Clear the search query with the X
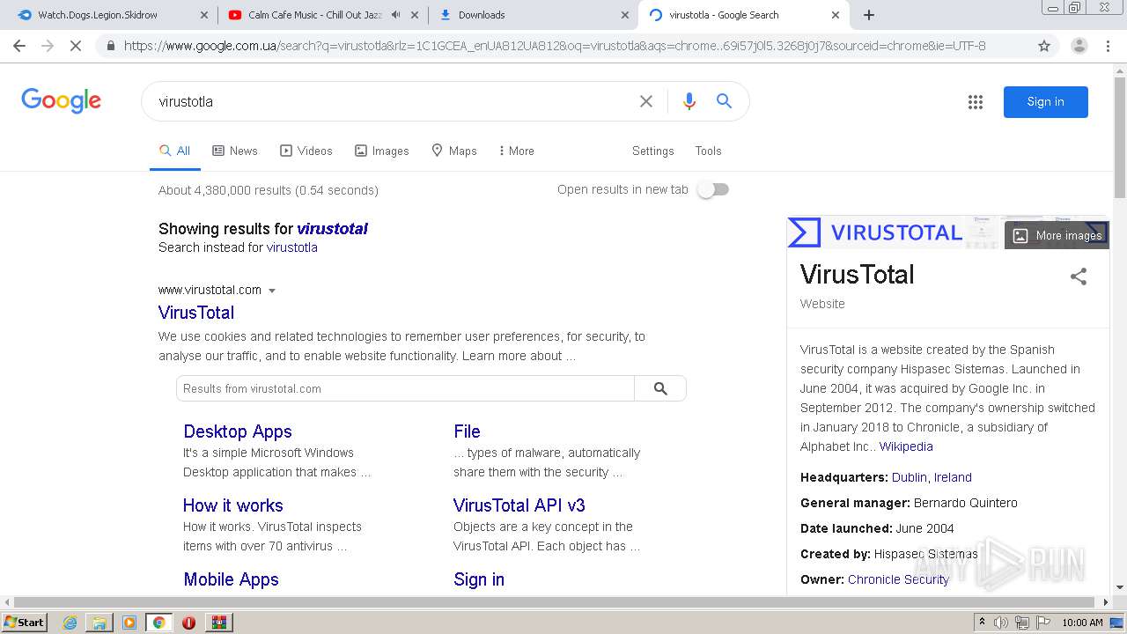 click(x=646, y=101)
